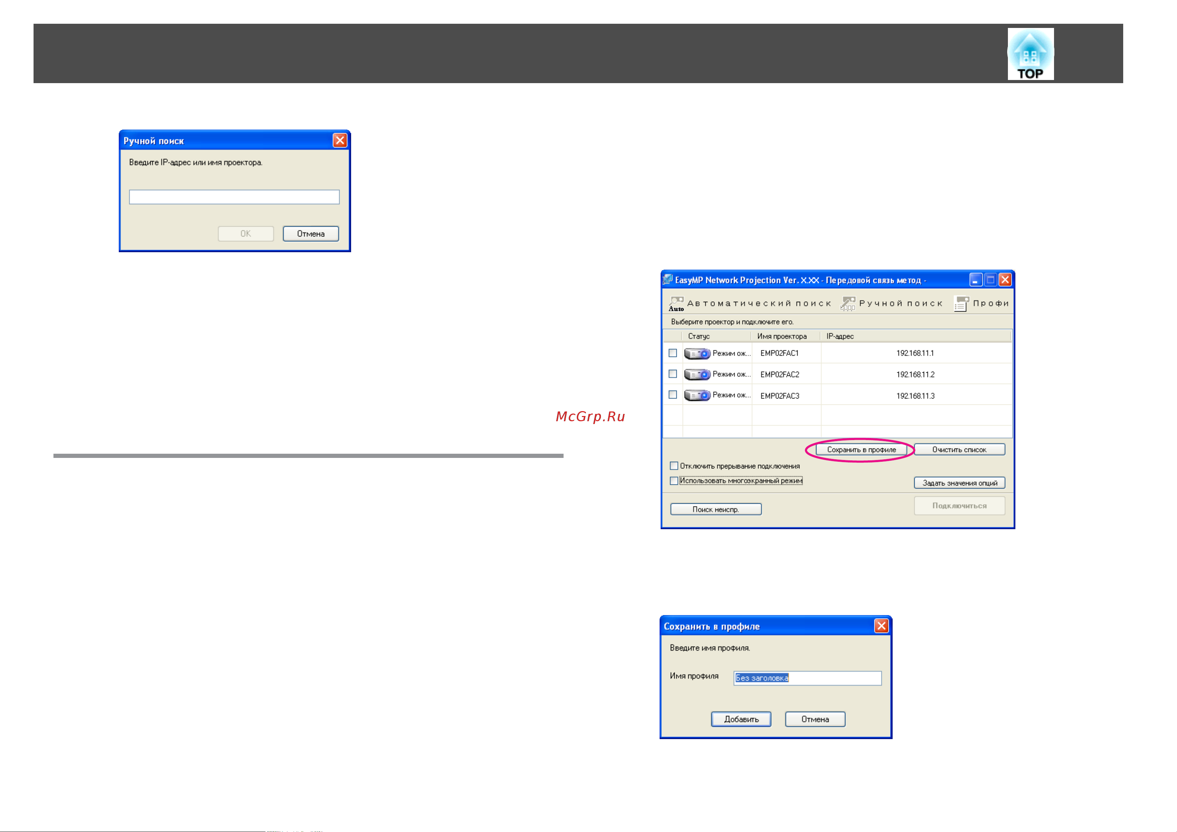Click Поиск неиспр. button
This screenshot has height=832, width=1177.
click(715, 509)
